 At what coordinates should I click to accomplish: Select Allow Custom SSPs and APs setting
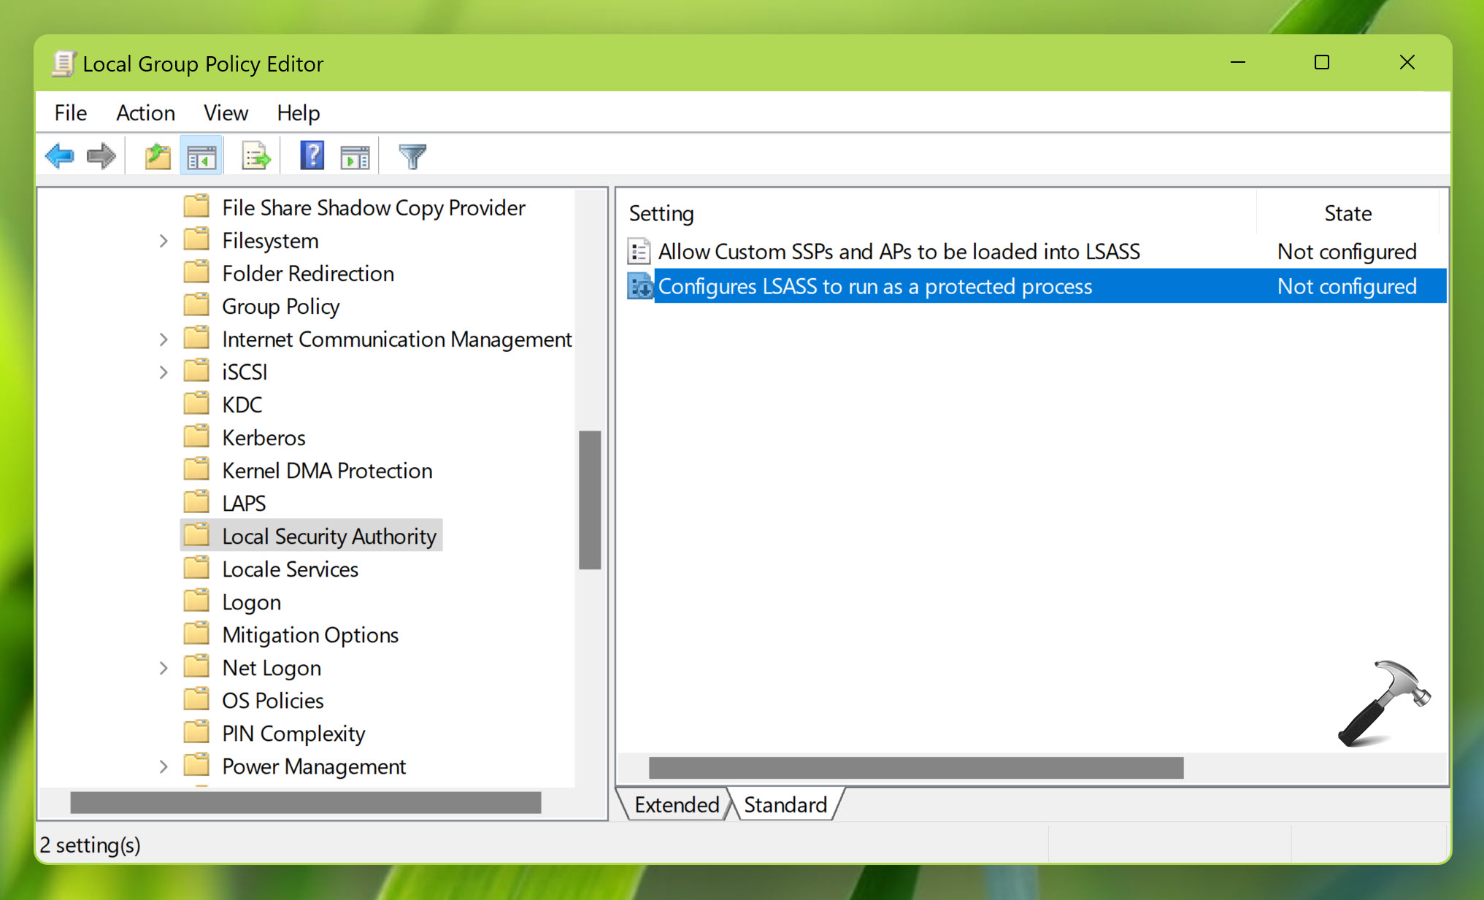[x=899, y=252]
